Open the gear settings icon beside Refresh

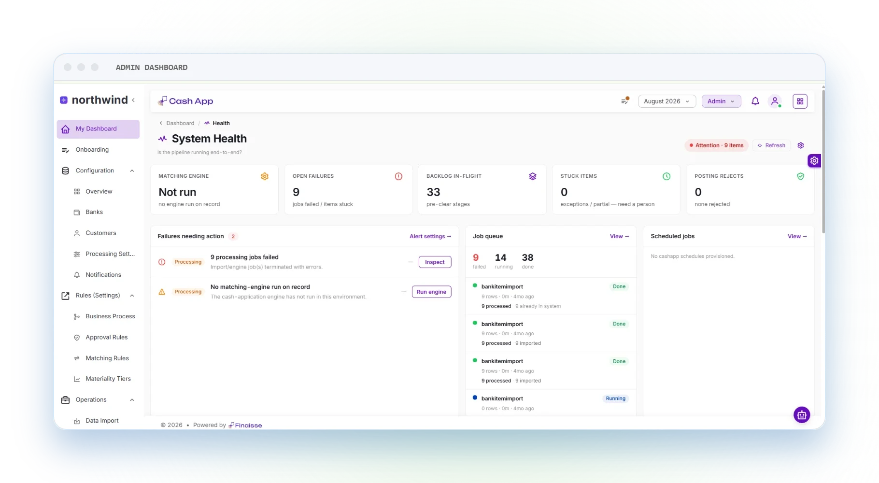[x=801, y=145]
